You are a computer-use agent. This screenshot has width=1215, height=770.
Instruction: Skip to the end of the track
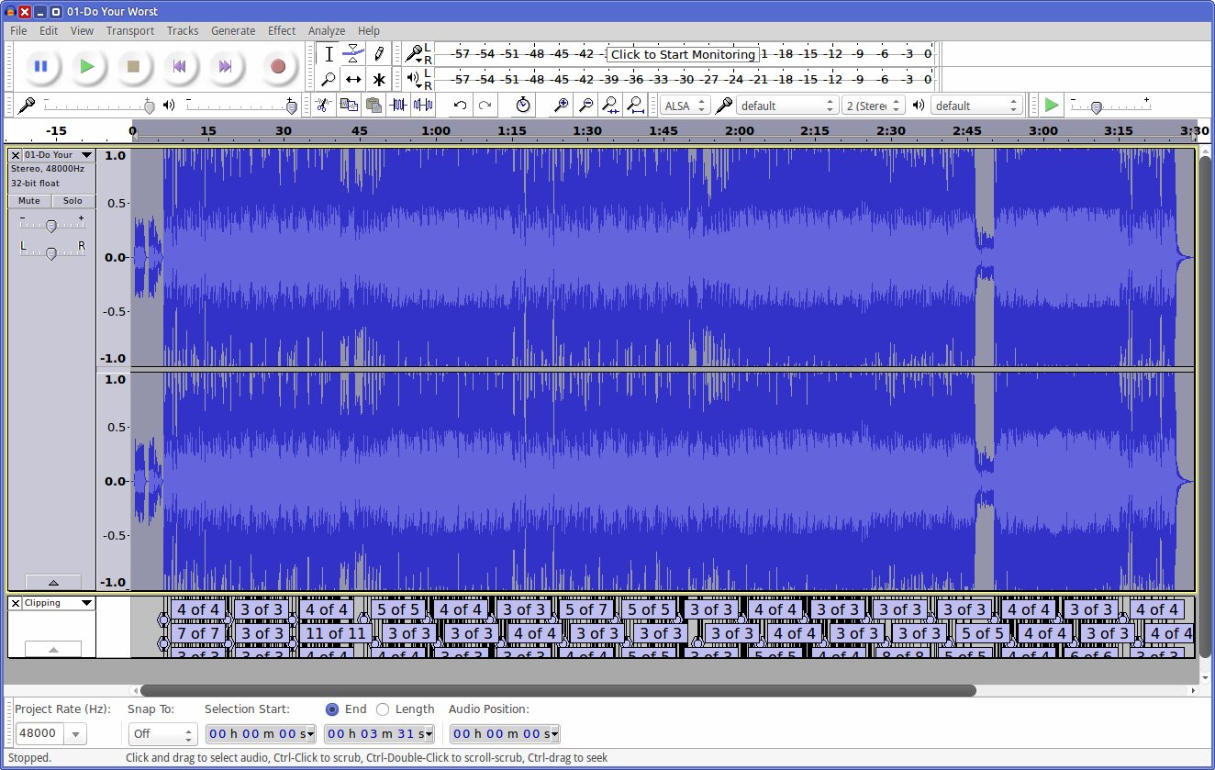(226, 66)
